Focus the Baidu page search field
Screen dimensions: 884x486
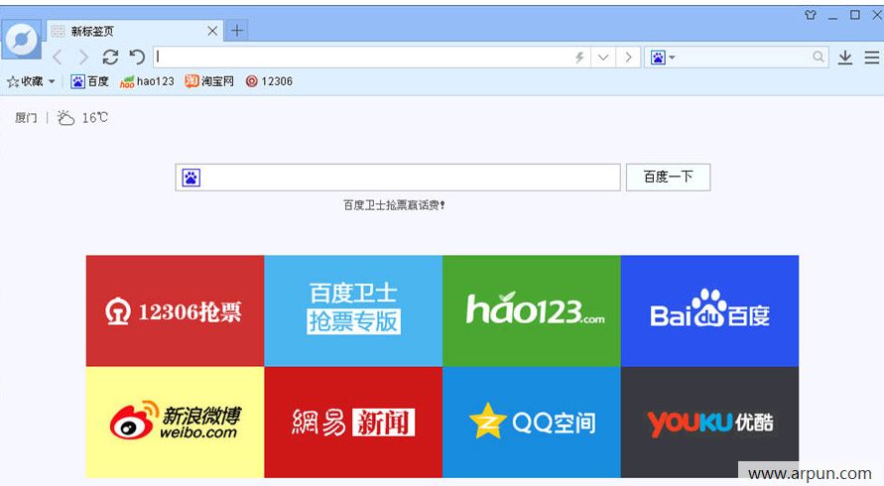tap(398, 178)
